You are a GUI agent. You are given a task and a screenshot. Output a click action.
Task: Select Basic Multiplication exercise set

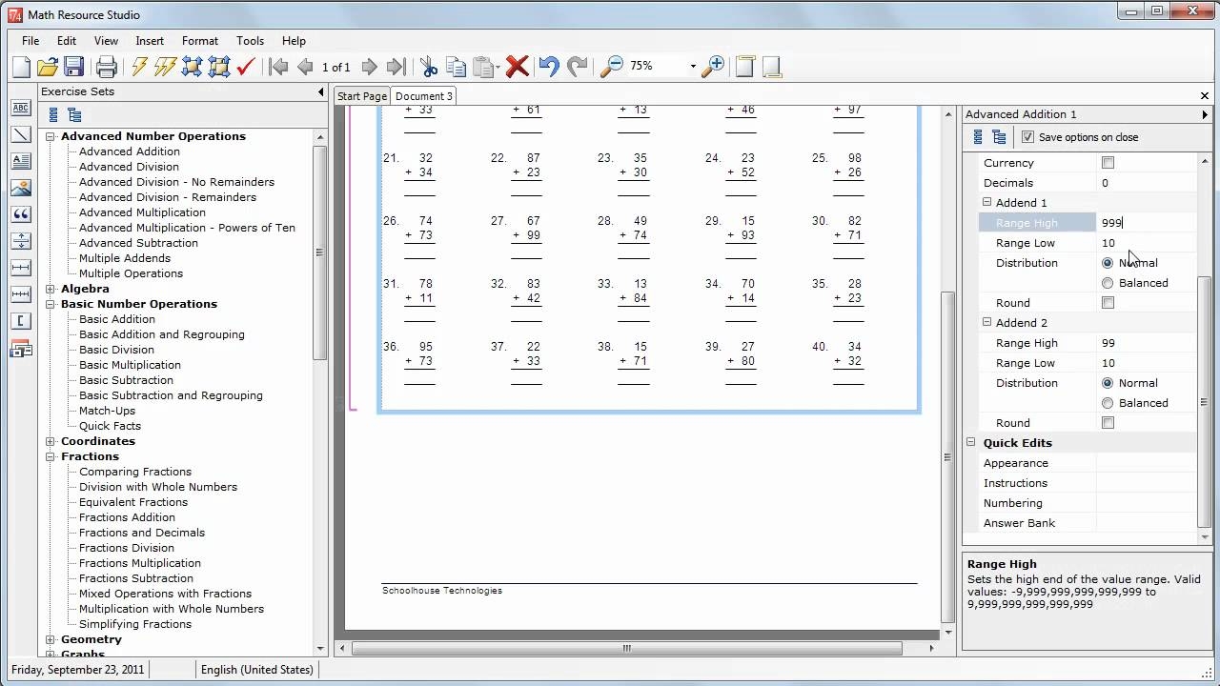coord(130,365)
